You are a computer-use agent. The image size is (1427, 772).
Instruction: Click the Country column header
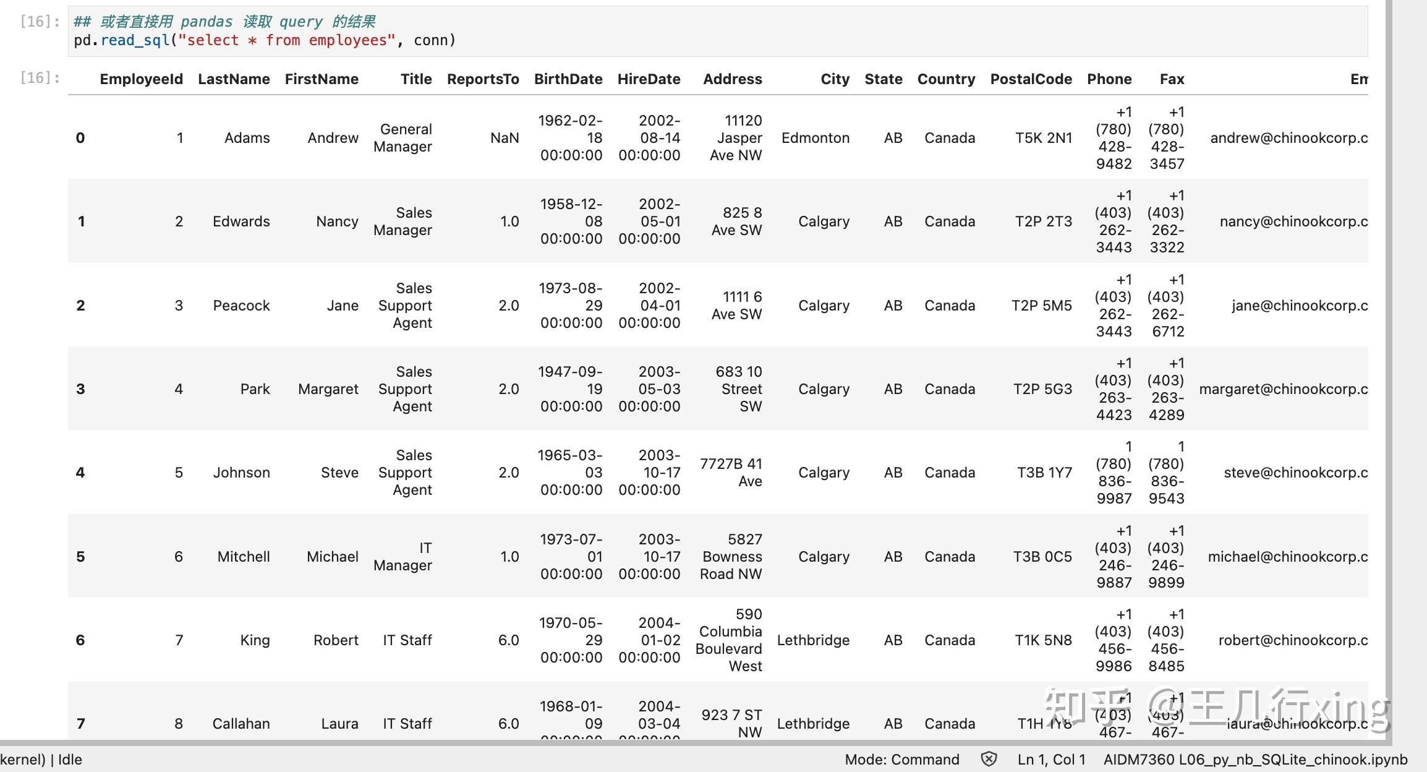(x=946, y=79)
